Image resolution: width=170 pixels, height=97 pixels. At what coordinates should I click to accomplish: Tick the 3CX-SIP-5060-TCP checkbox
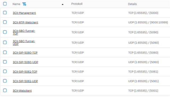[x=5, y=52]
